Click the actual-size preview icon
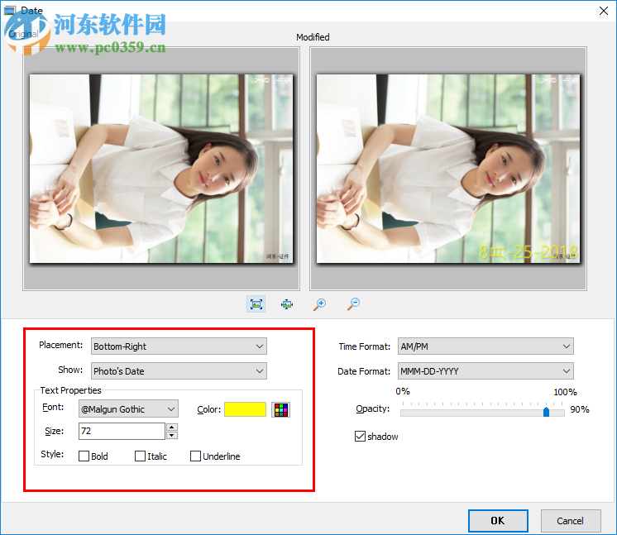The image size is (617, 535). pyautogui.click(x=287, y=304)
